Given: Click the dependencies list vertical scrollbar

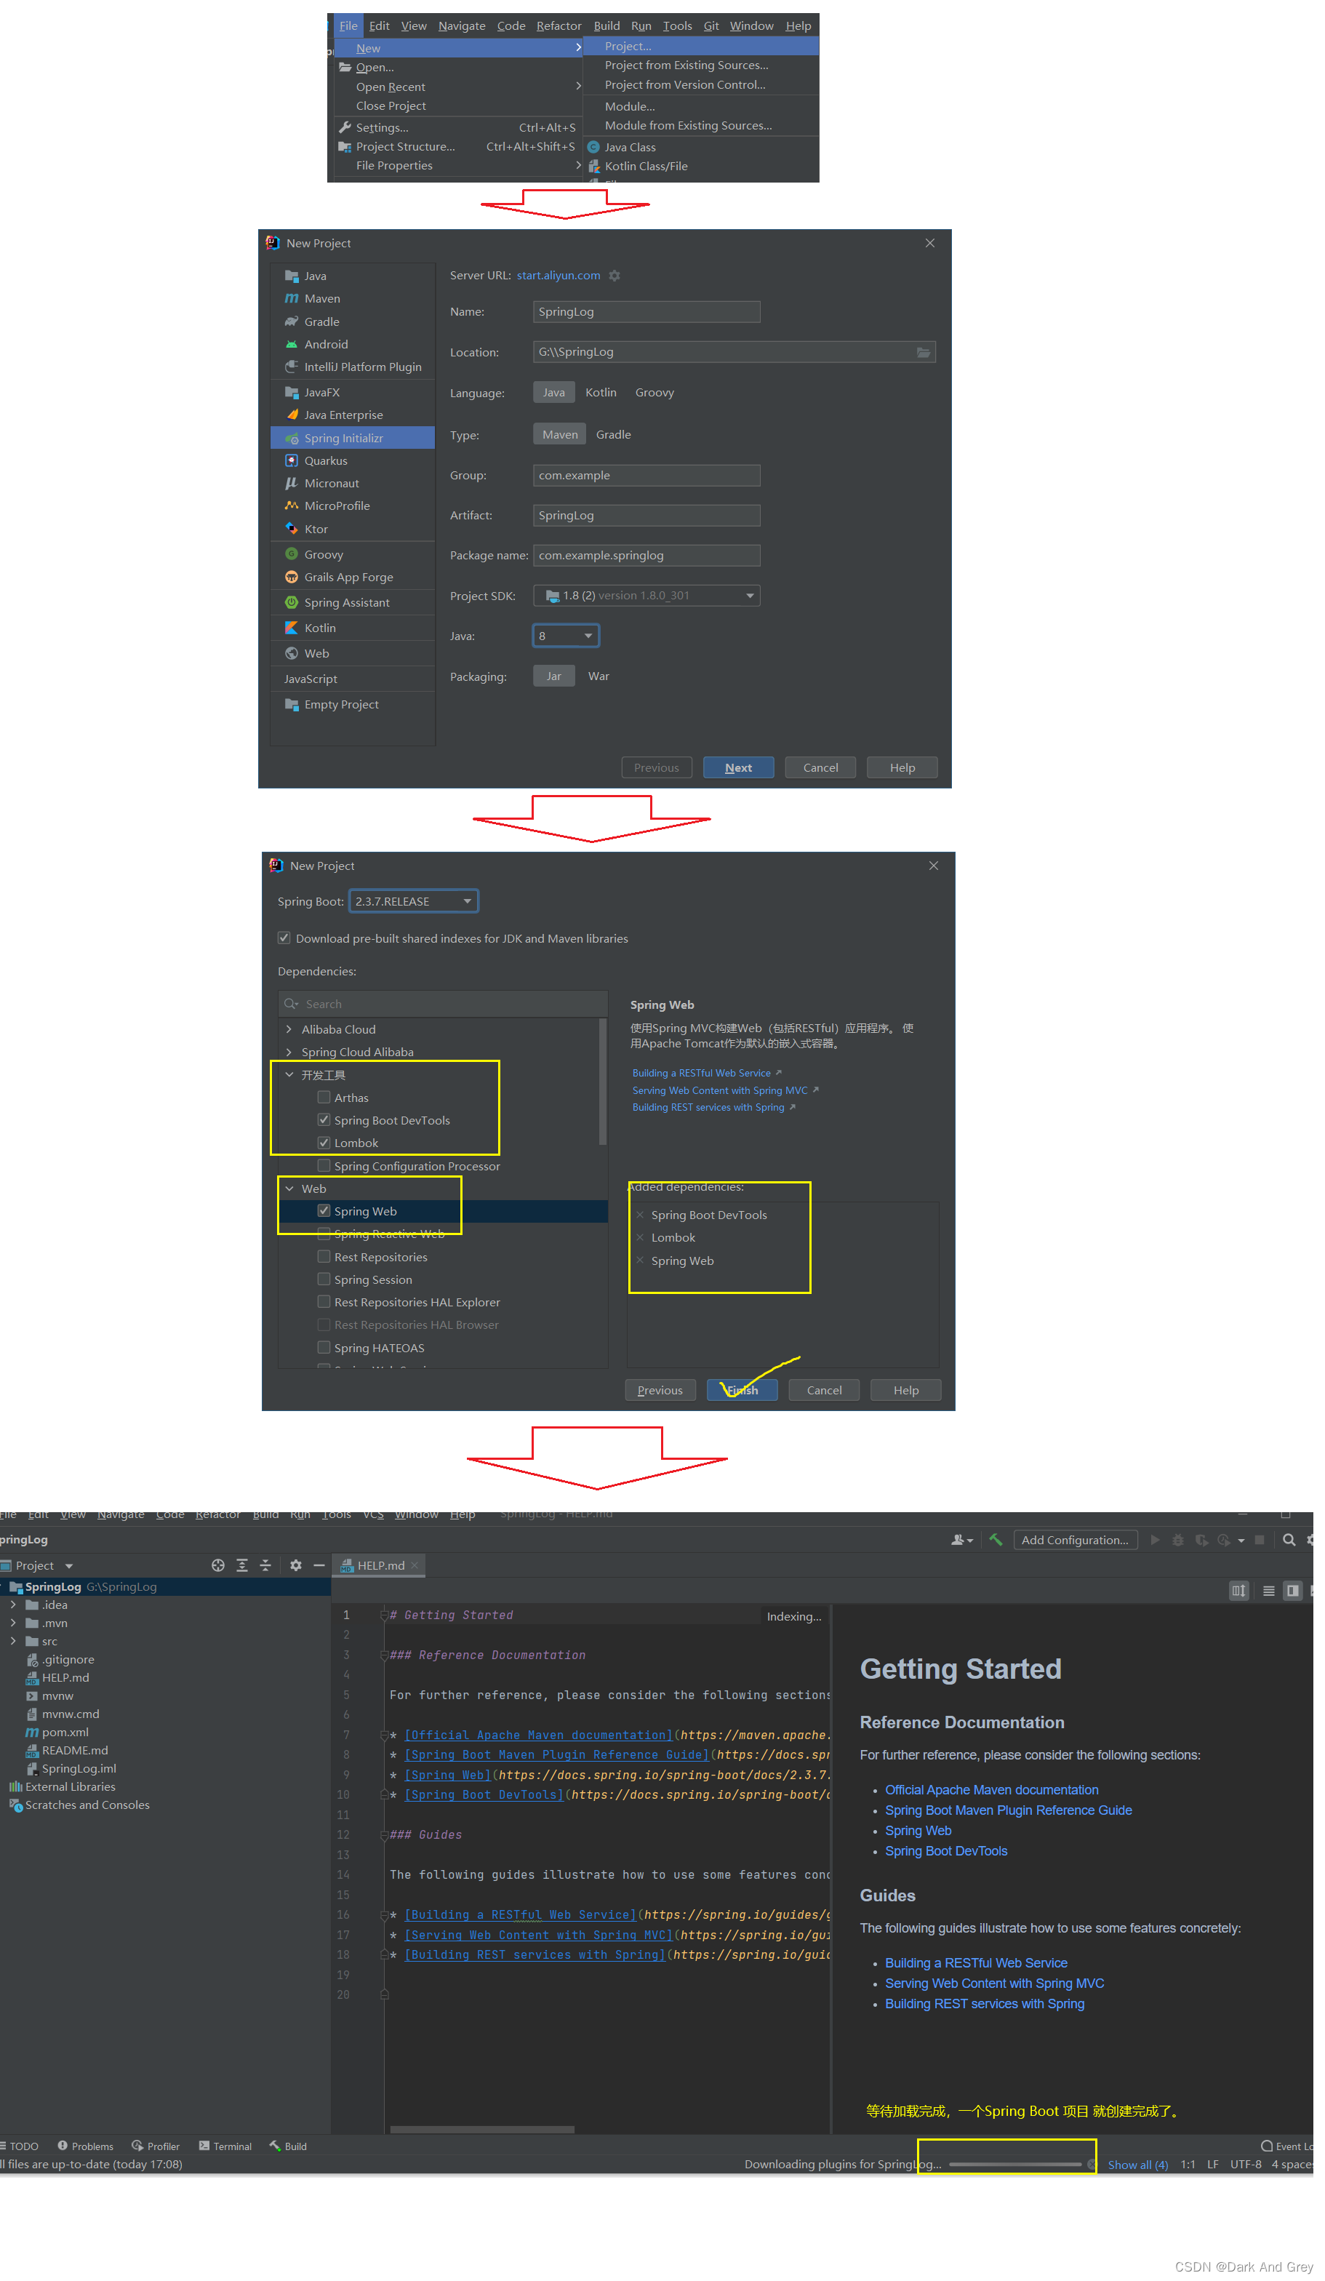Looking at the screenshot, I should click(602, 1082).
